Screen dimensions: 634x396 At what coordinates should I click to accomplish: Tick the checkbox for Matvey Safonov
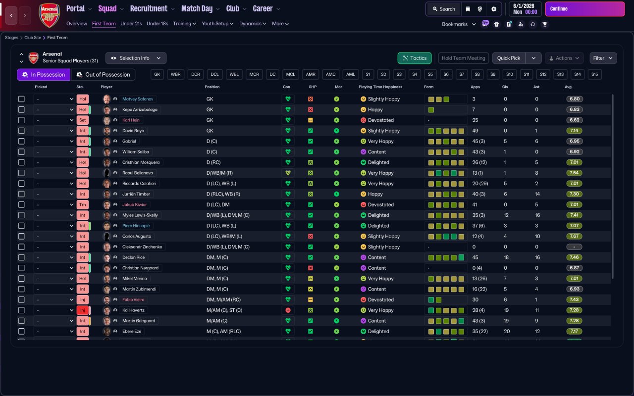[x=21, y=99]
